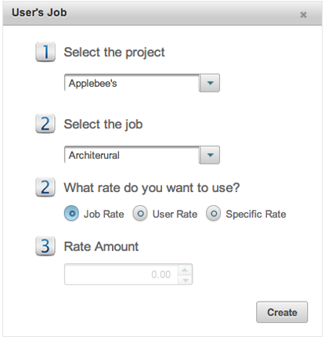This screenshot has height=340, width=325.
Task: Click the Specific Rate text label
Action: pyautogui.click(x=256, y=214)
